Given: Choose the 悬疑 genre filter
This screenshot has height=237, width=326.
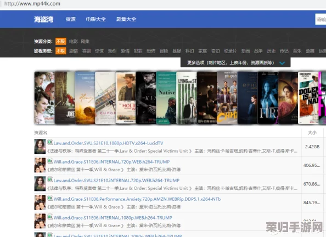Looking at the screenshot, I should tap(177, 51).
